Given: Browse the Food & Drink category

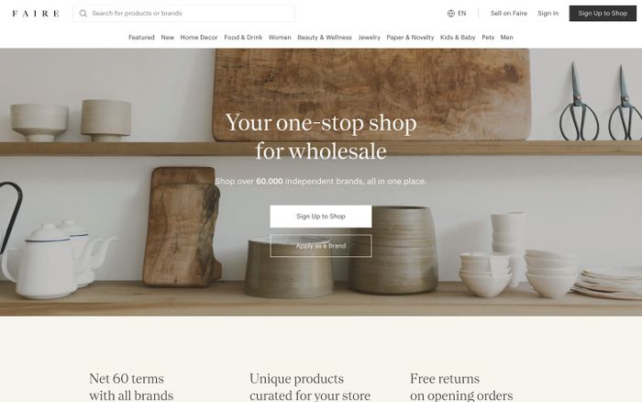Looking at the screenshot, I should coord(243,38).
